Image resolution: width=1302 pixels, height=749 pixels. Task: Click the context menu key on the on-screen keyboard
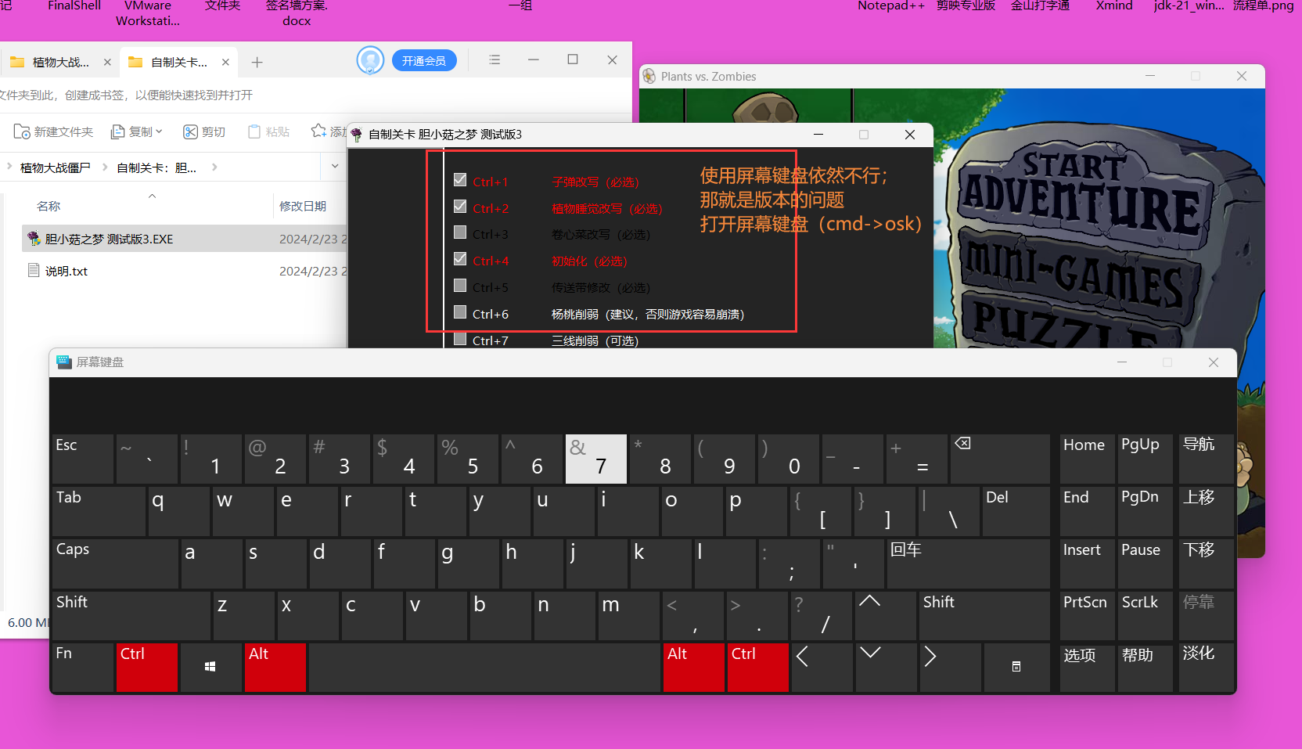pos(1016,667)
